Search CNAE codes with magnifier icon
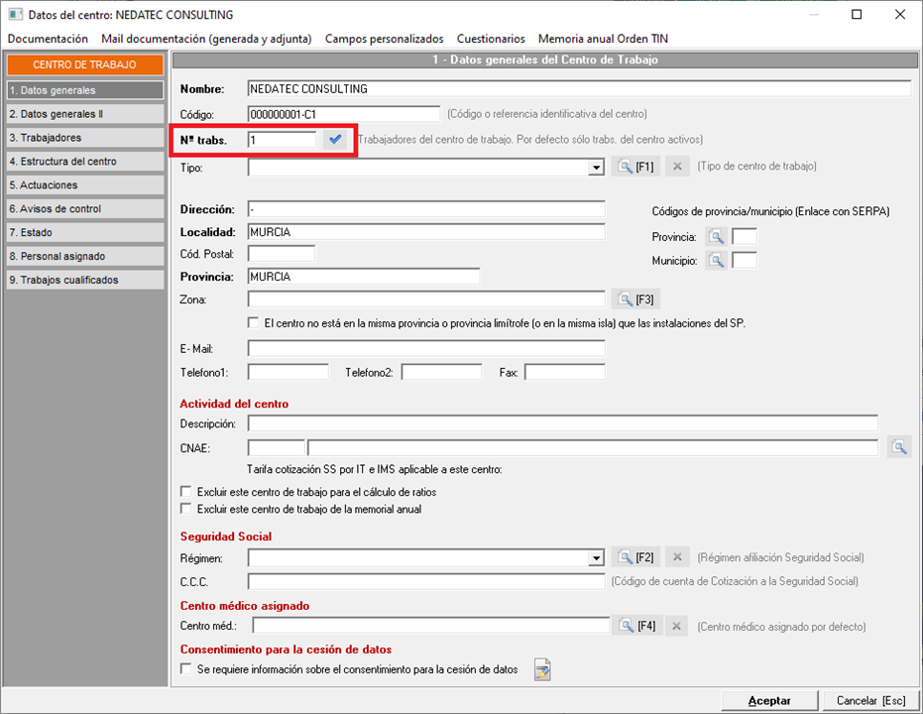923x714 pixels. pos(898,448)
